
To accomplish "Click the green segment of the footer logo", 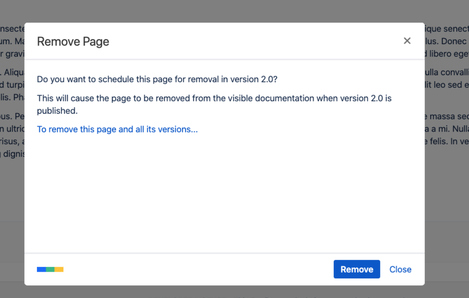I will (x=50, y=270).
